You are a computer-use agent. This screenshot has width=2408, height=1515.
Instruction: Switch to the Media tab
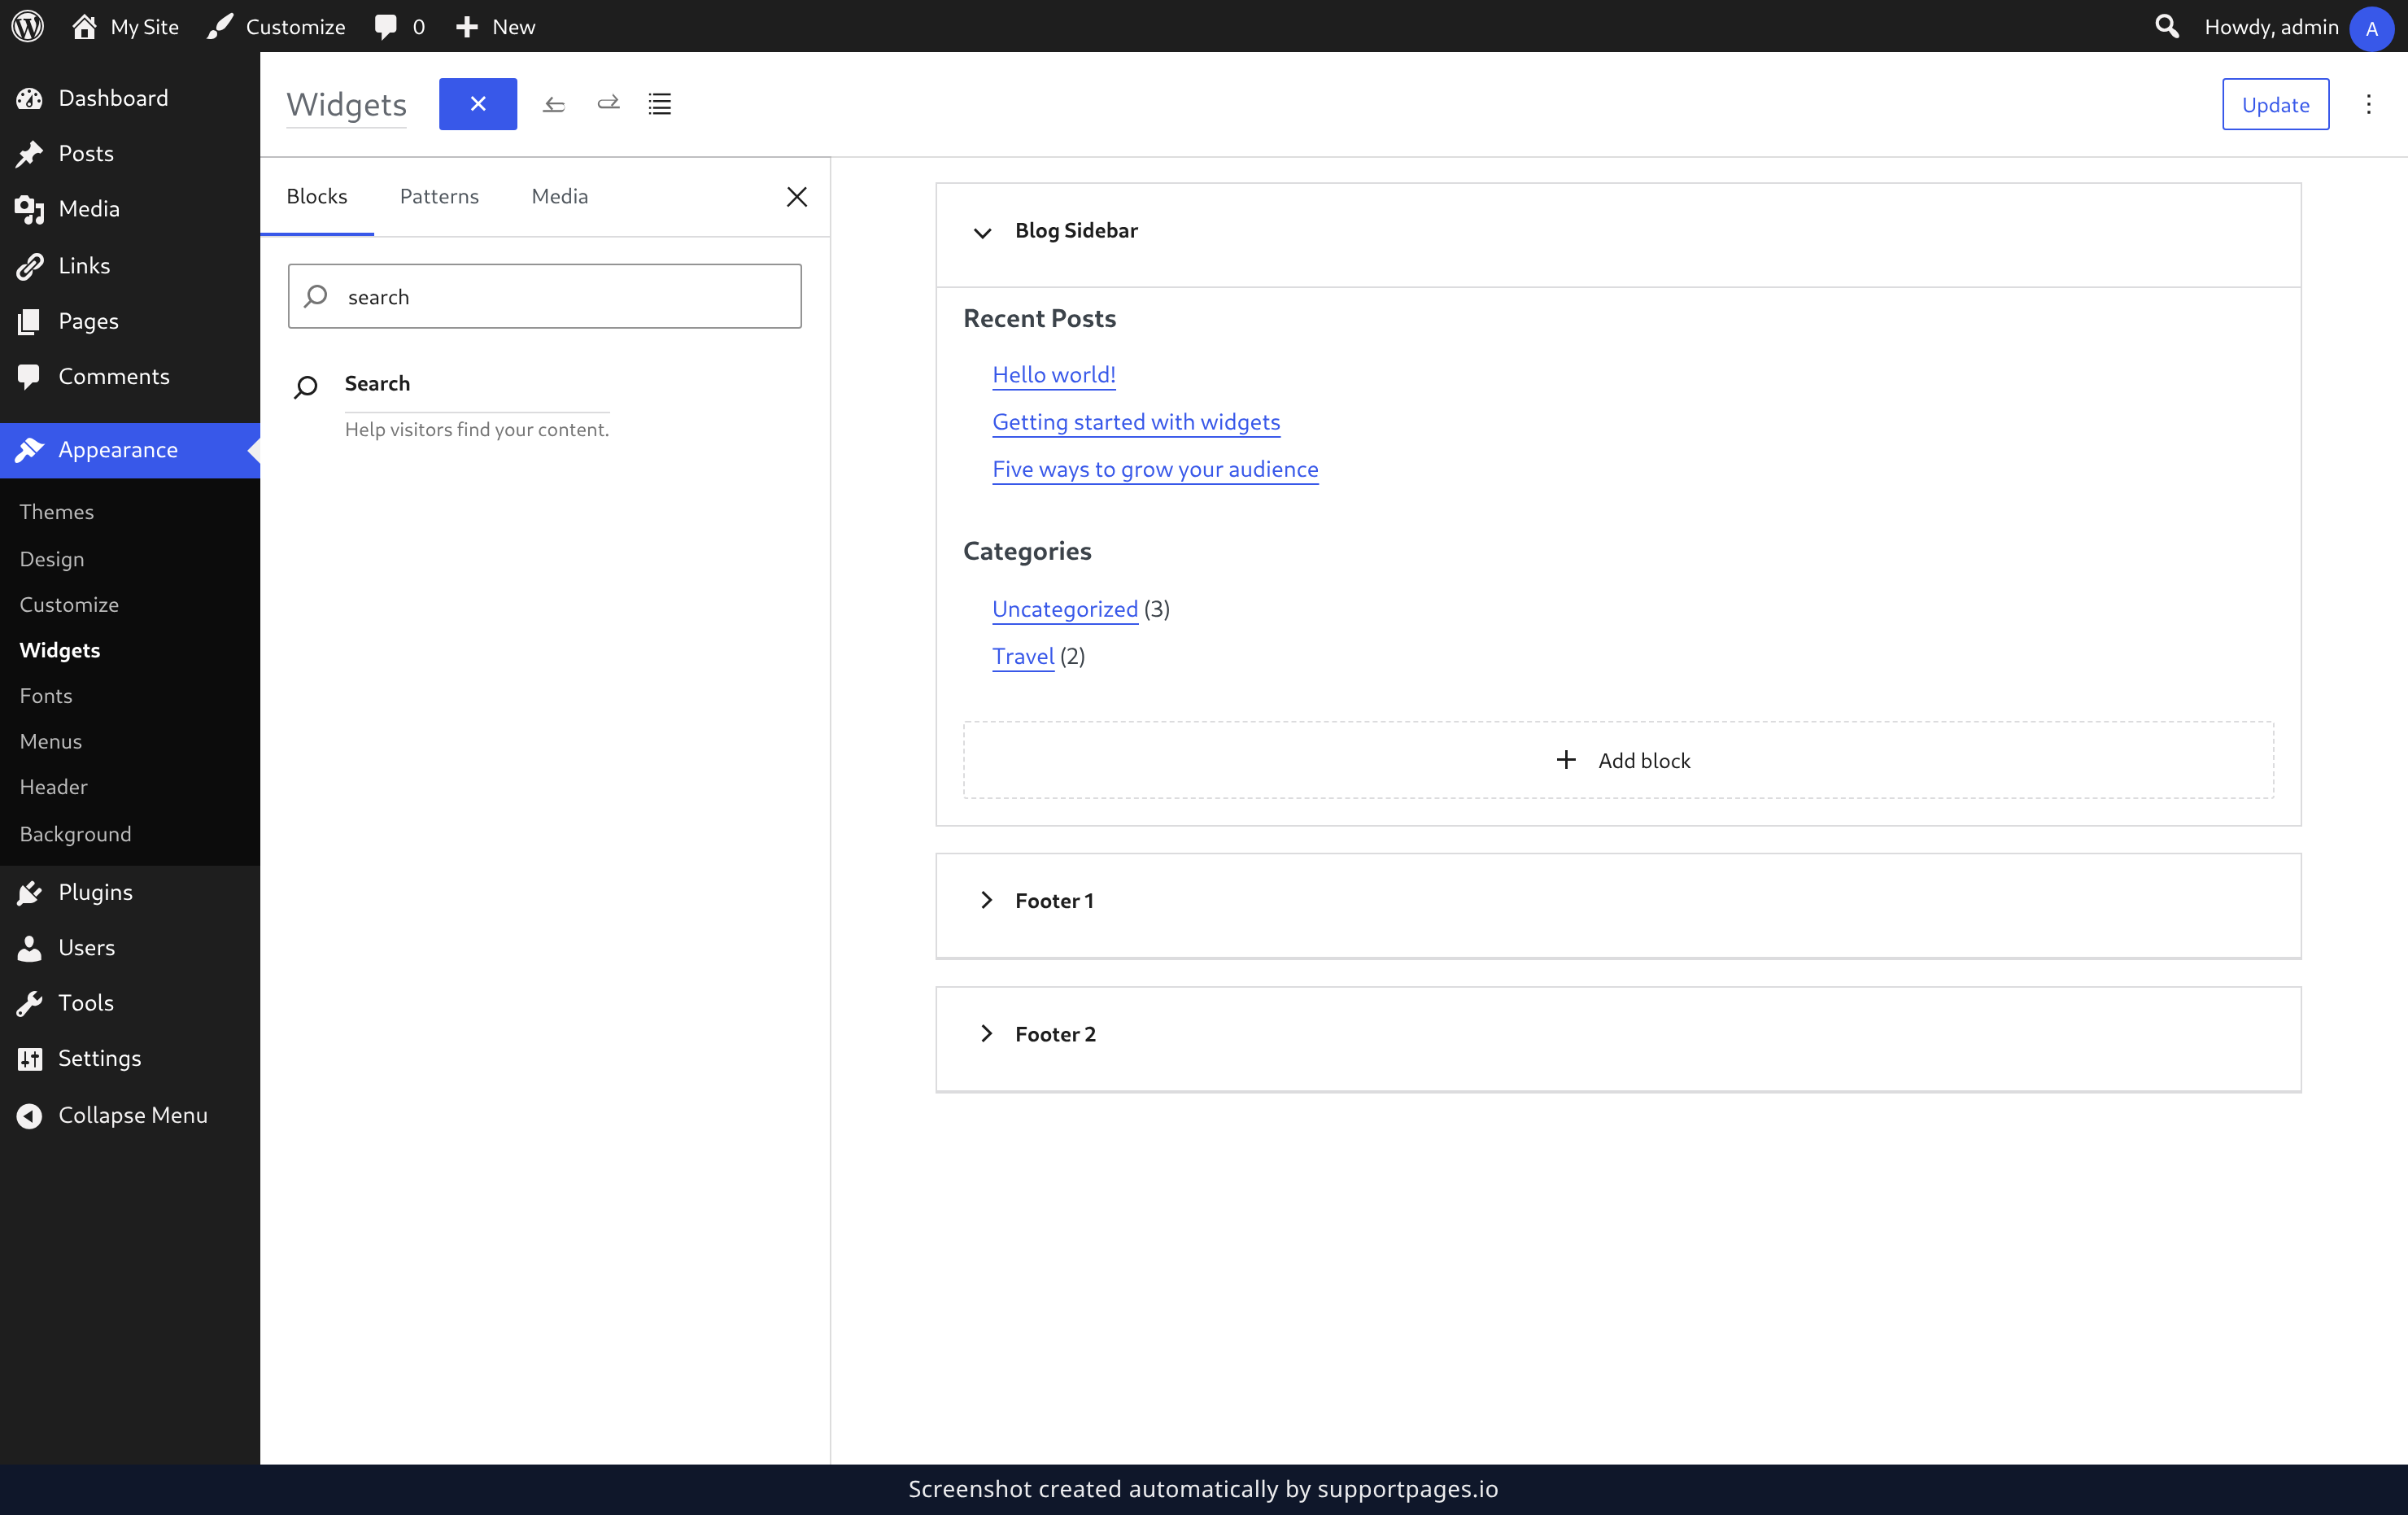point(560,197)
